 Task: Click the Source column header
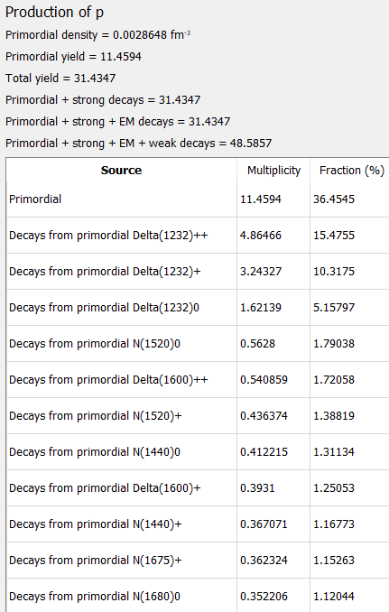pyautogui.click(x=121, y=171)
